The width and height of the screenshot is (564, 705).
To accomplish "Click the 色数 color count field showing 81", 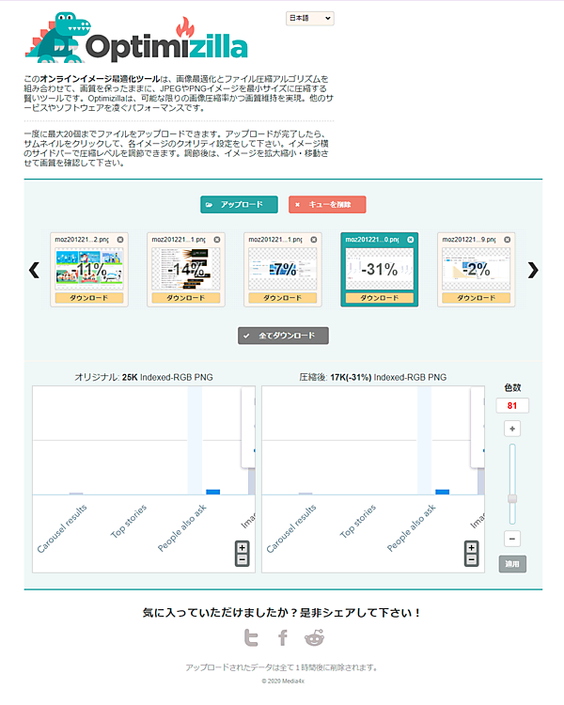I will 512,405.
